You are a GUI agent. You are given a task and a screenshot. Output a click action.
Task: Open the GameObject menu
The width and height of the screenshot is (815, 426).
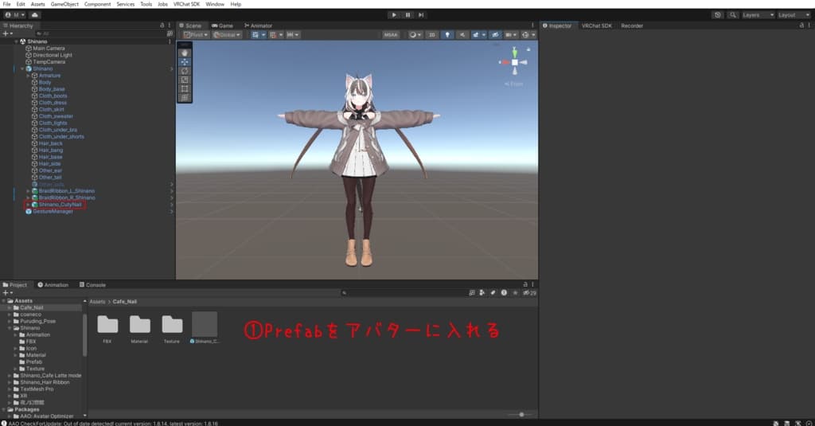[x=64, y=4]
